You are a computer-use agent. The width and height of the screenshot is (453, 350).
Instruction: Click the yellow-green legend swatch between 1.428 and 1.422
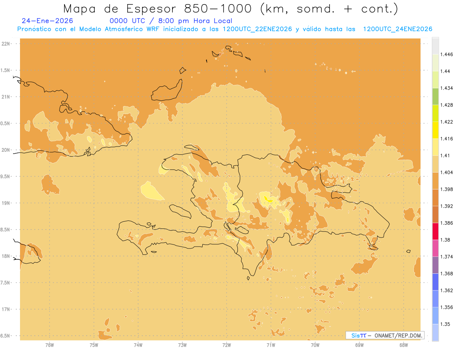(x=435, y=113)
